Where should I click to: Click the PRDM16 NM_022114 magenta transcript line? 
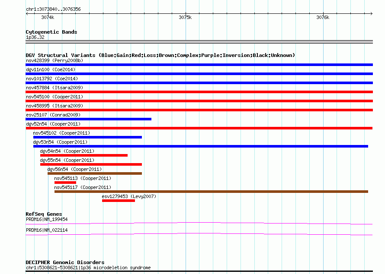(199, 234)
